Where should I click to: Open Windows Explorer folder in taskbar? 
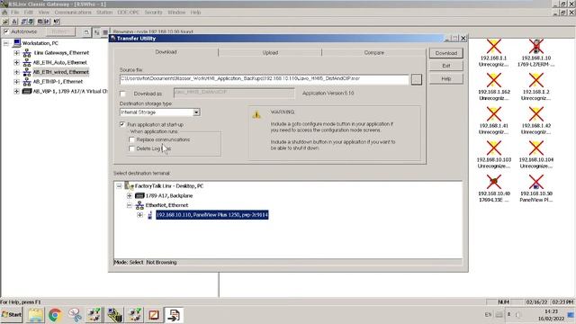[36, 315]
